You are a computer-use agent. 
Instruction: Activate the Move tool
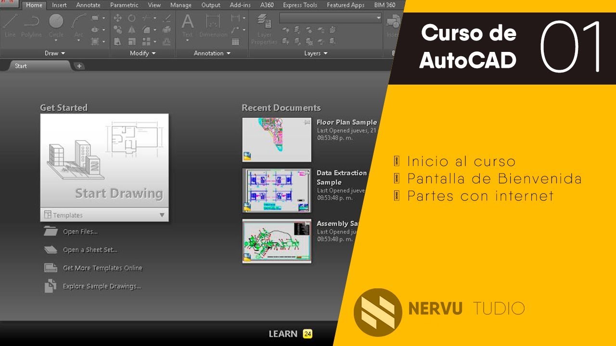pyautogui.click(x=118, y=18)
